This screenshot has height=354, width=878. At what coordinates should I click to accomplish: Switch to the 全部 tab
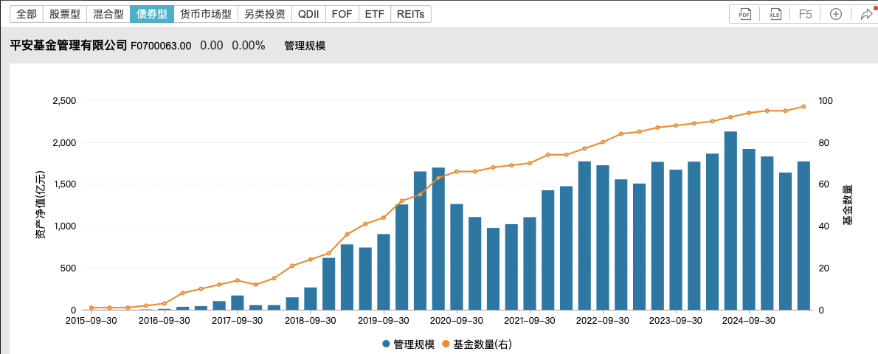27,14
